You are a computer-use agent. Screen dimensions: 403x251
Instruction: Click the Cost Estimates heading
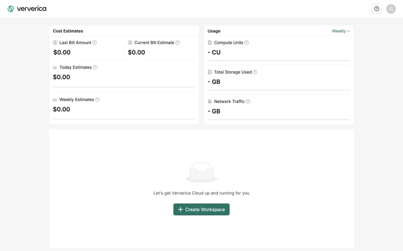point(68,31)
